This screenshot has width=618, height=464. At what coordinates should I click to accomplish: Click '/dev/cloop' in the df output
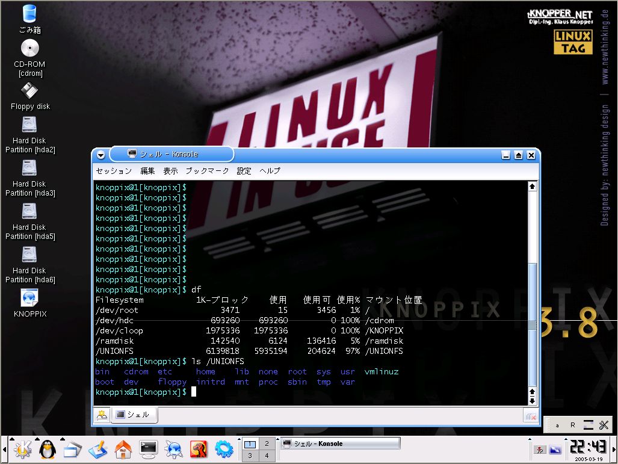click(x=119, y=330)
